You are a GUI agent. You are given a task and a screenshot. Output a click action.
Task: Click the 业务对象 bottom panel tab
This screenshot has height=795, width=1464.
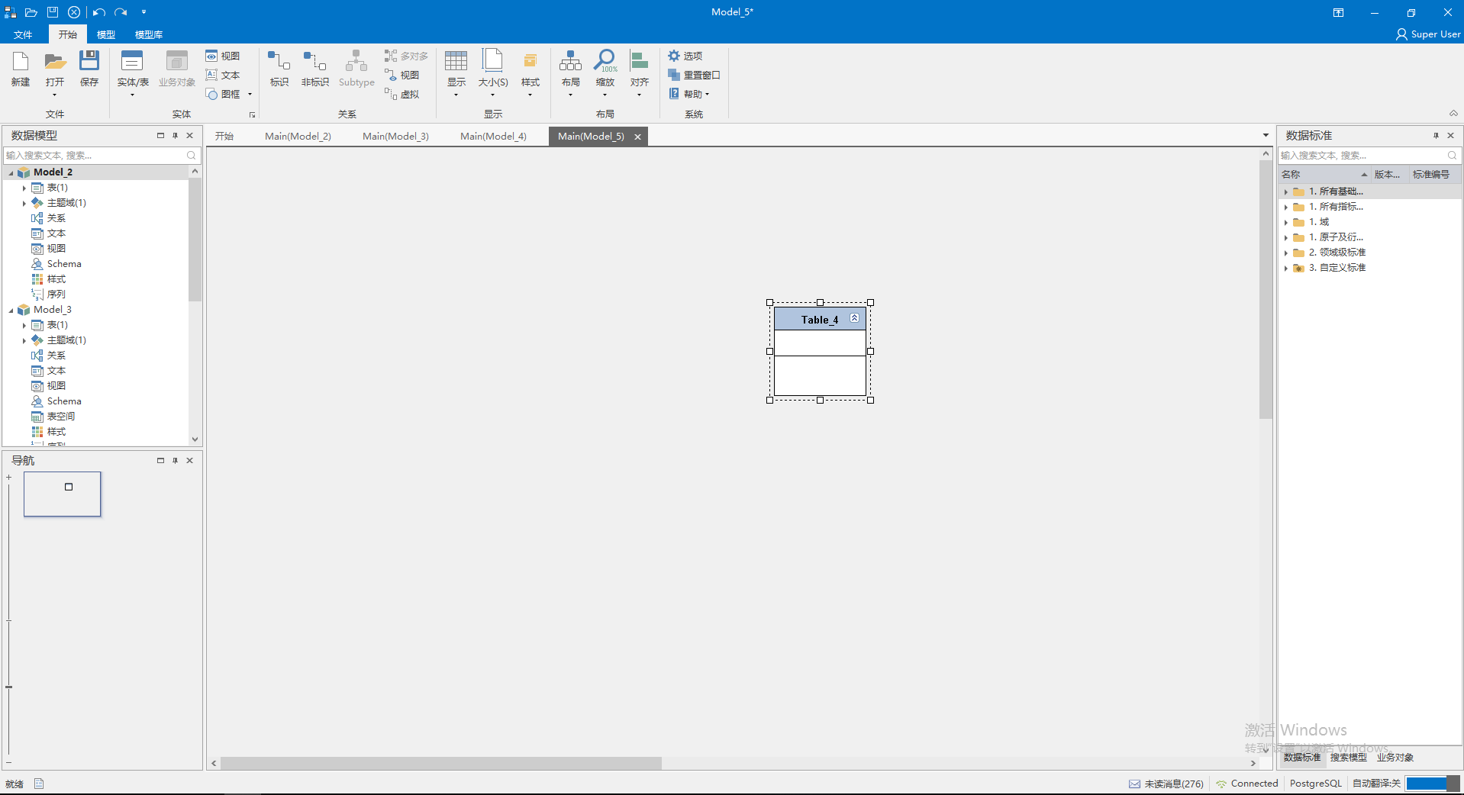pyautogui.click(x=1395, y=757)
